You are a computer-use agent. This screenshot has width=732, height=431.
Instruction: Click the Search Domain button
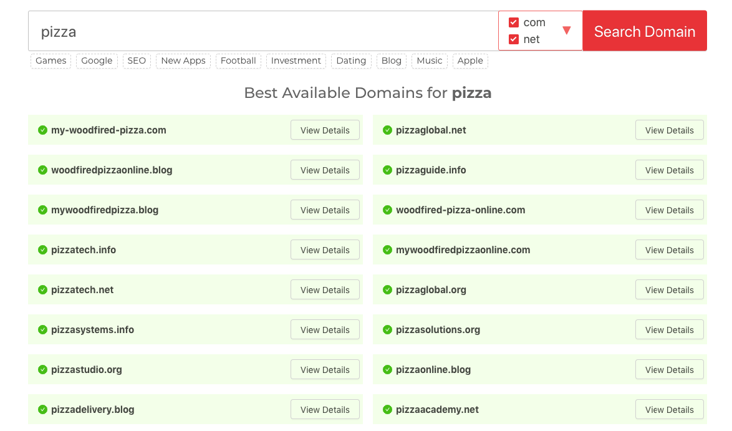pyautogui.click(x=644, y=31)
